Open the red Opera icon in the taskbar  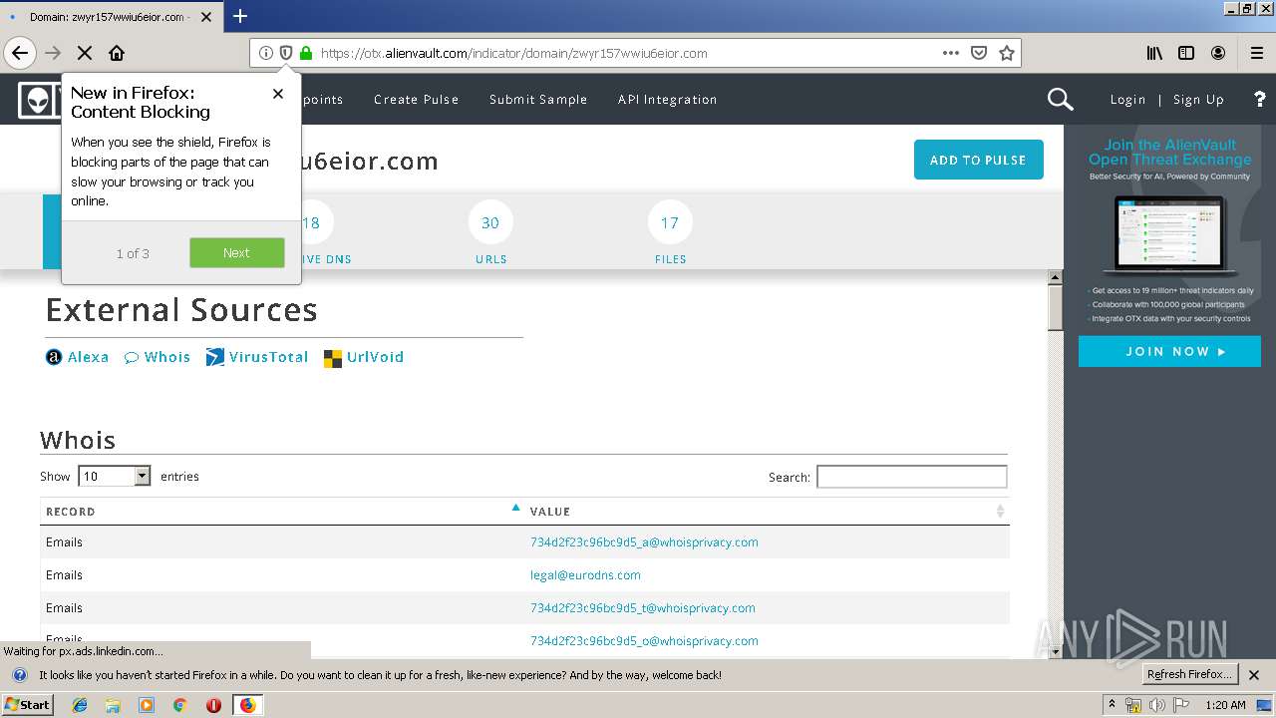(213, 705)
